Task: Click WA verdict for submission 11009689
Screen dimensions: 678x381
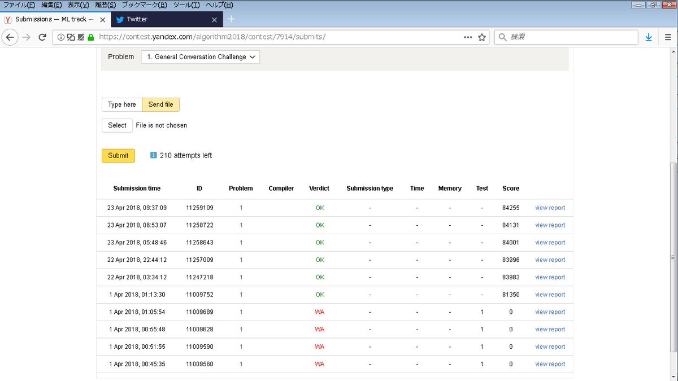Action: [x=320, y=312]
